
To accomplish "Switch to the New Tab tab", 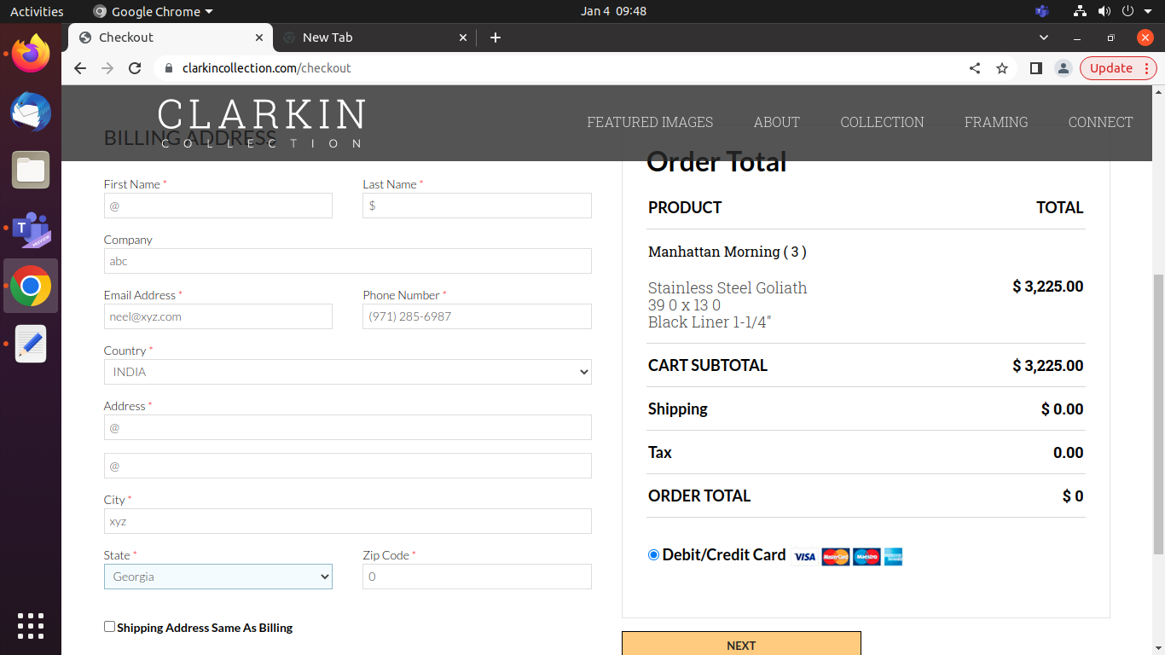I will [x=375, y=38].
